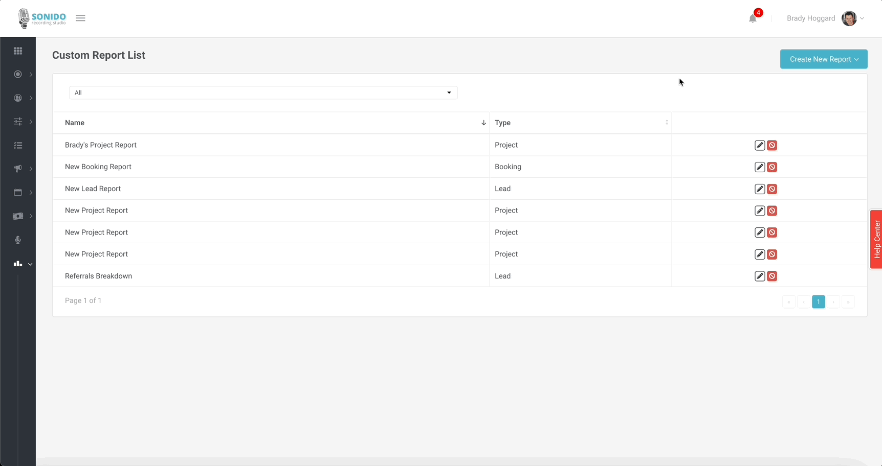Click the money bill icon in sidebar
882x466 pixels.
(x=18, y=216)
